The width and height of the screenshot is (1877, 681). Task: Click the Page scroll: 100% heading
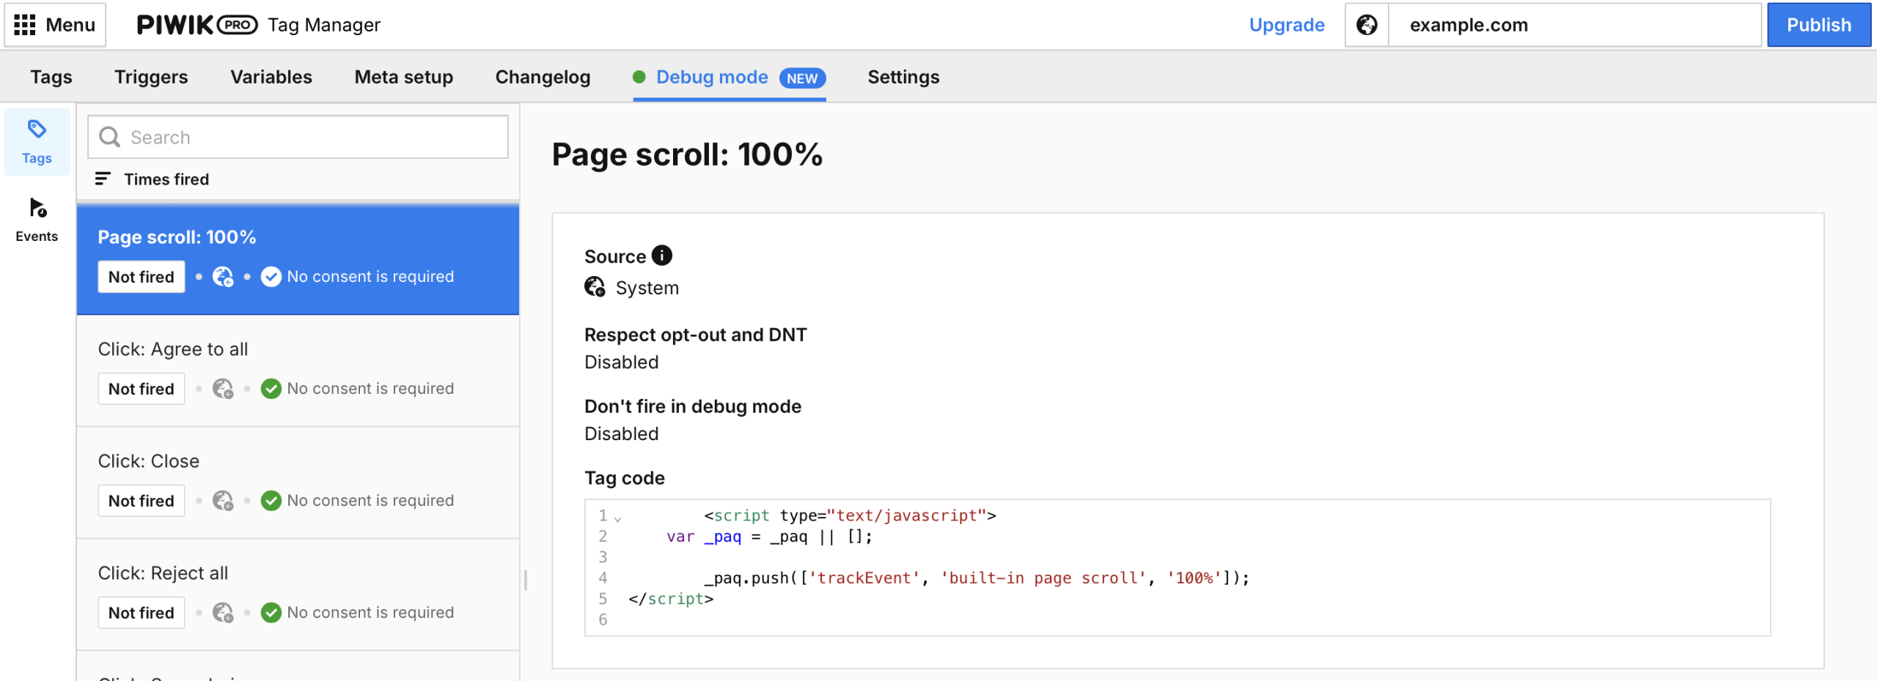coord(687,155)
